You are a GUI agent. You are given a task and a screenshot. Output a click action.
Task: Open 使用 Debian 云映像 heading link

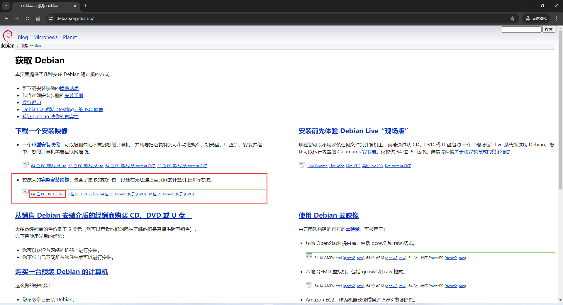tap(329, 216)
